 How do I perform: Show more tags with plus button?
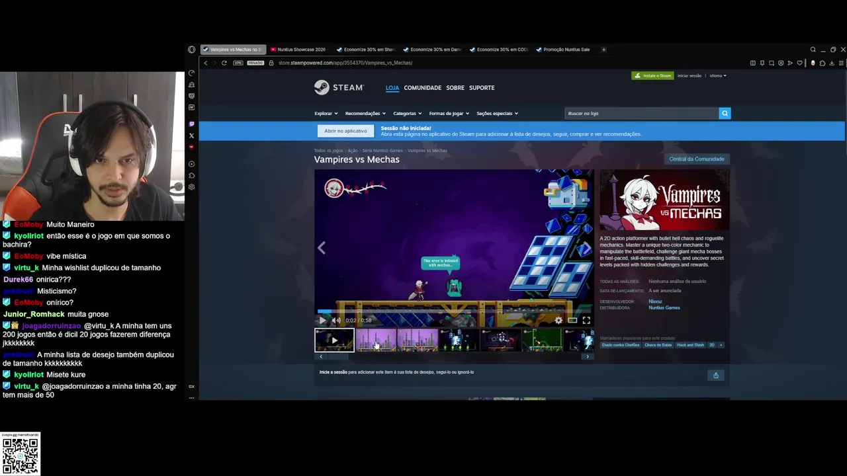pos(721,344)
